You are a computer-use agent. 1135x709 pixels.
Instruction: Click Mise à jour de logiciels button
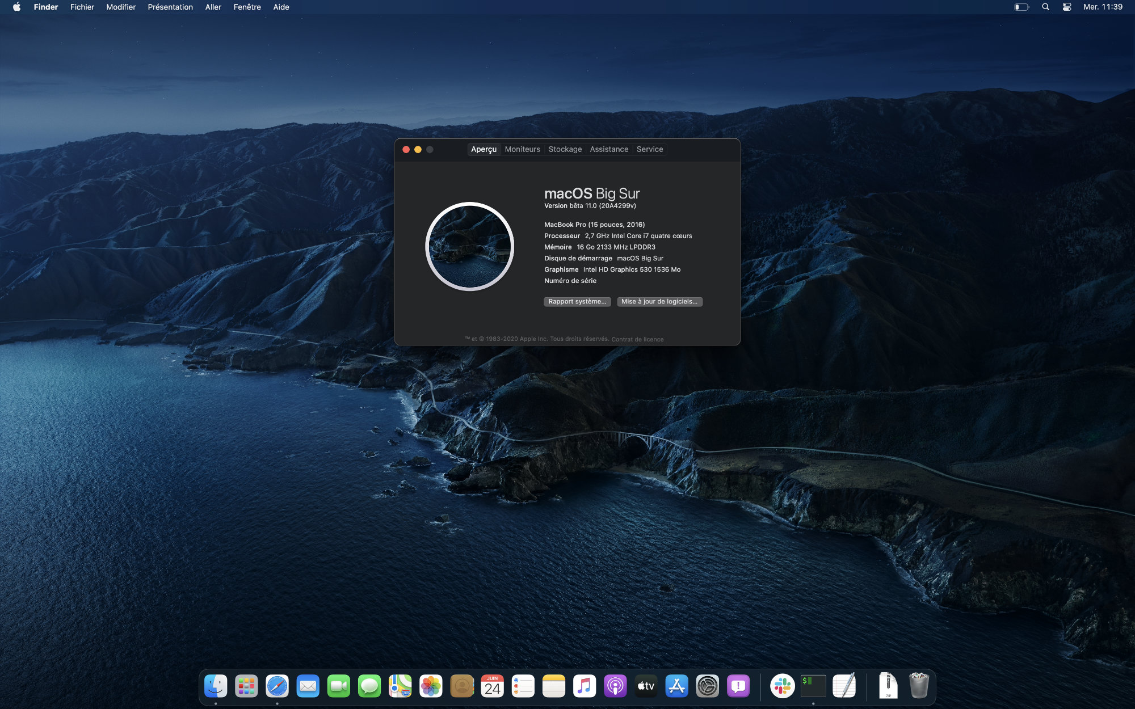659,302
